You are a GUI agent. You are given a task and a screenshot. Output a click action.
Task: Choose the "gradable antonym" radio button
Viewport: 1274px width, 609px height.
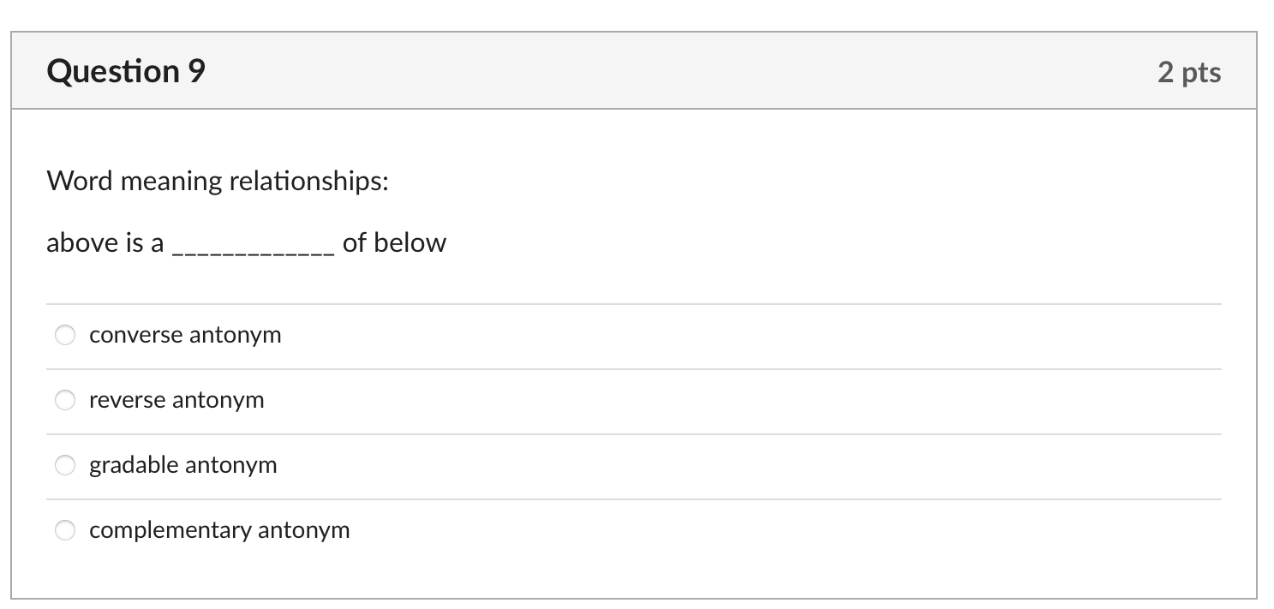tap(66, 465)
